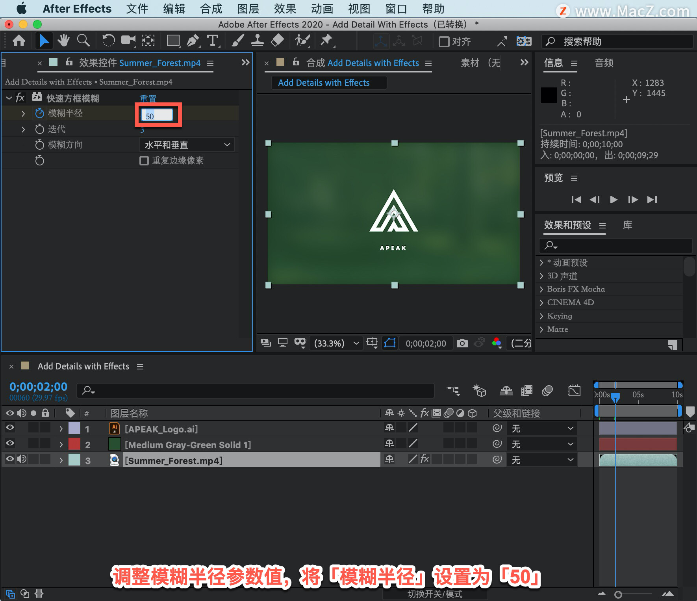Open the 合成 menu
The image size is (697, 601).
point(211,9)
